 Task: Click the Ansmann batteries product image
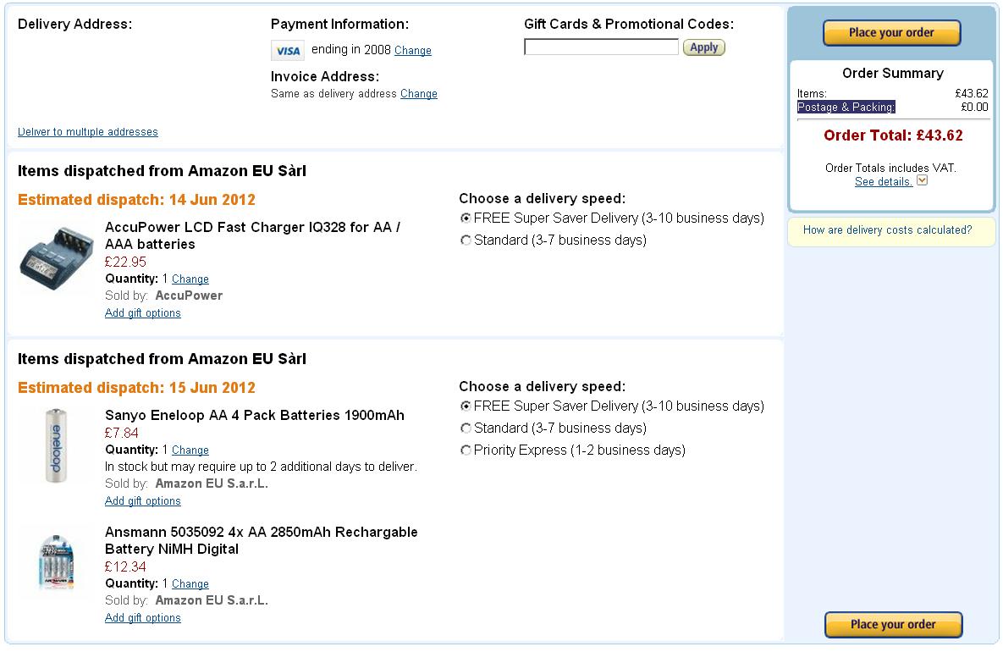(x=57, y=562)
